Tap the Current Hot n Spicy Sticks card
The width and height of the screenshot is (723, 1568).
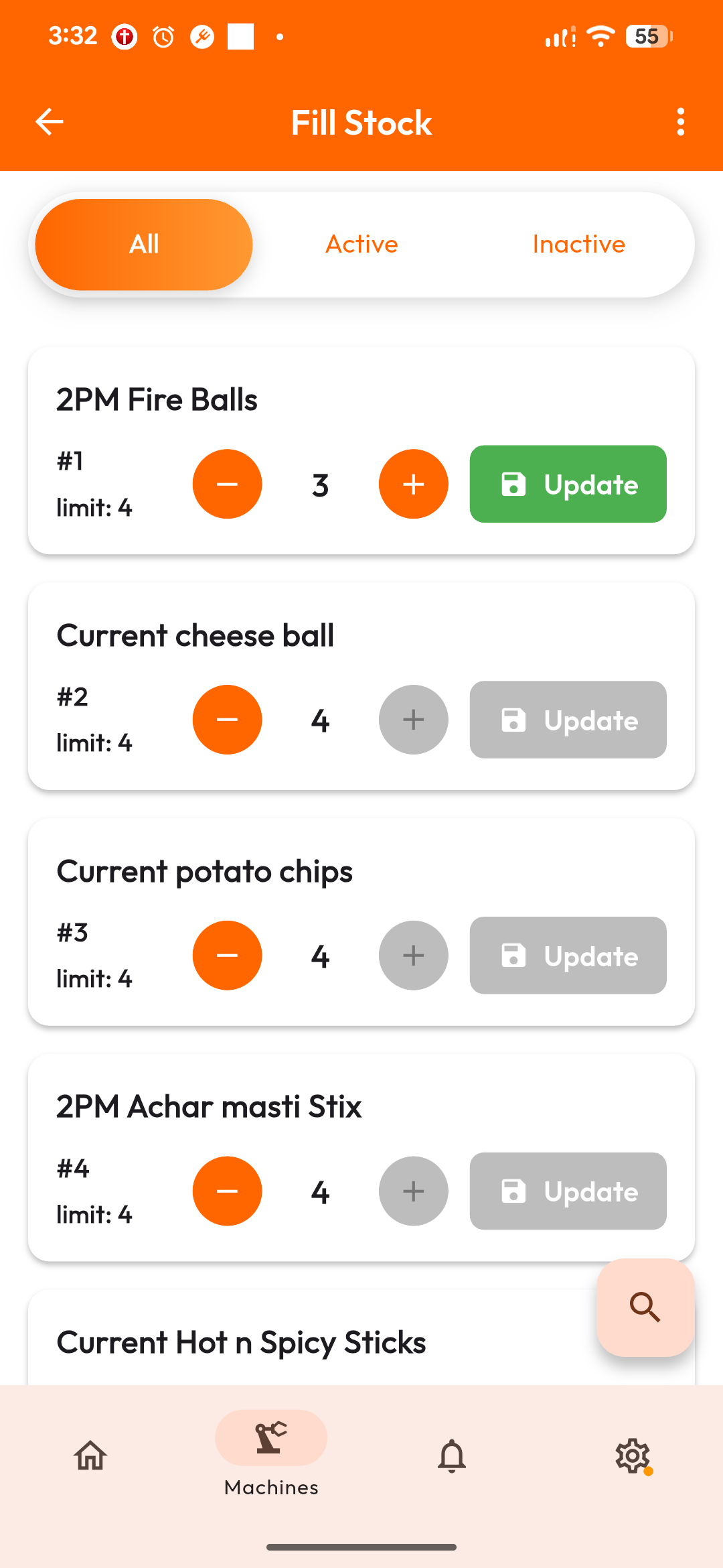click(x=268, y=1342)
